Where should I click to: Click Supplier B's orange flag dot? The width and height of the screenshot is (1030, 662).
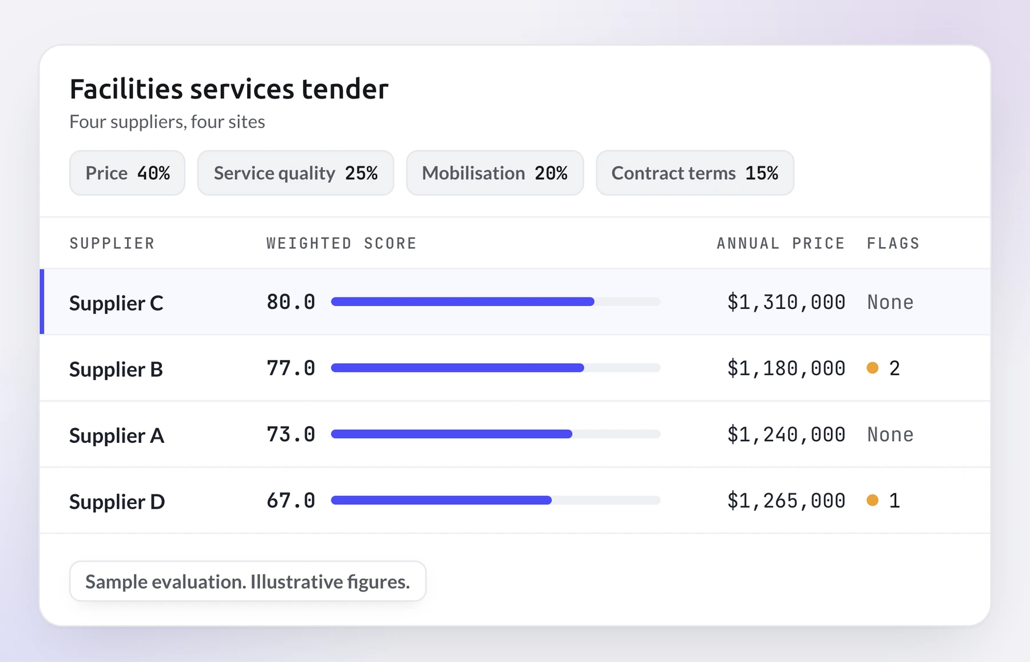873,368
